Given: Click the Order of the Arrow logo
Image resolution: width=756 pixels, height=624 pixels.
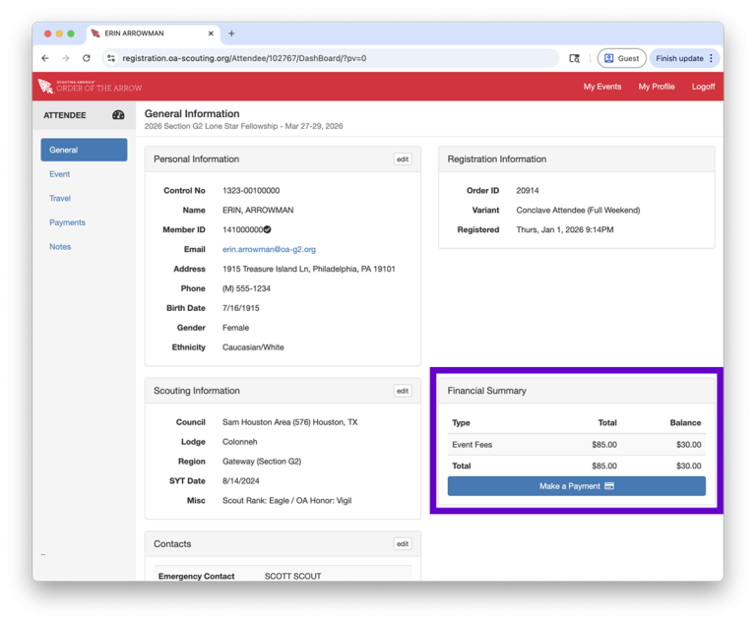Looking at the screenshot, I should [x=89, y=87].
